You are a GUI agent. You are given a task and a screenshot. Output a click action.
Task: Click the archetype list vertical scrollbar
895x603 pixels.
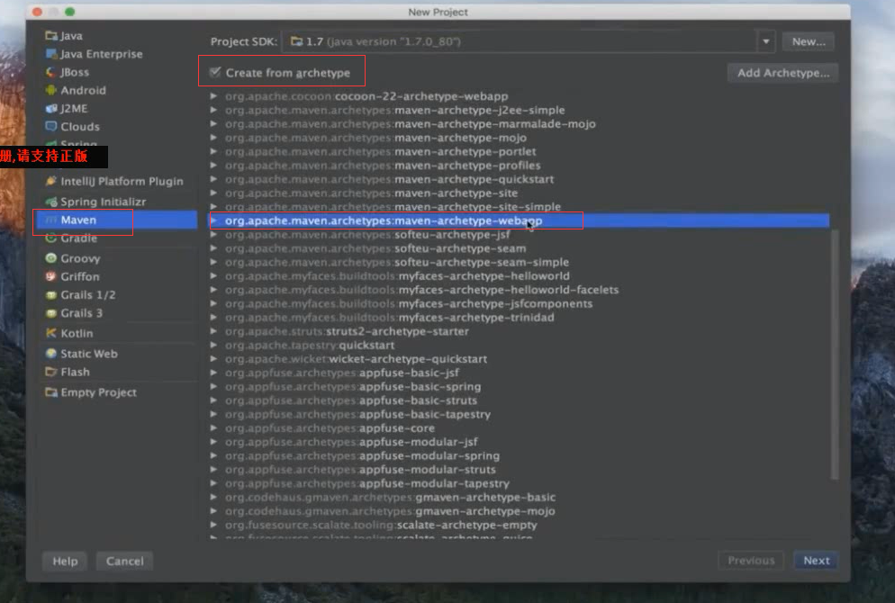(835, 354)
